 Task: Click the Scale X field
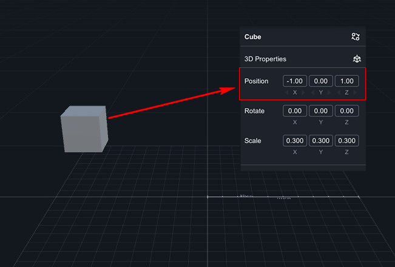click(295, 141)
